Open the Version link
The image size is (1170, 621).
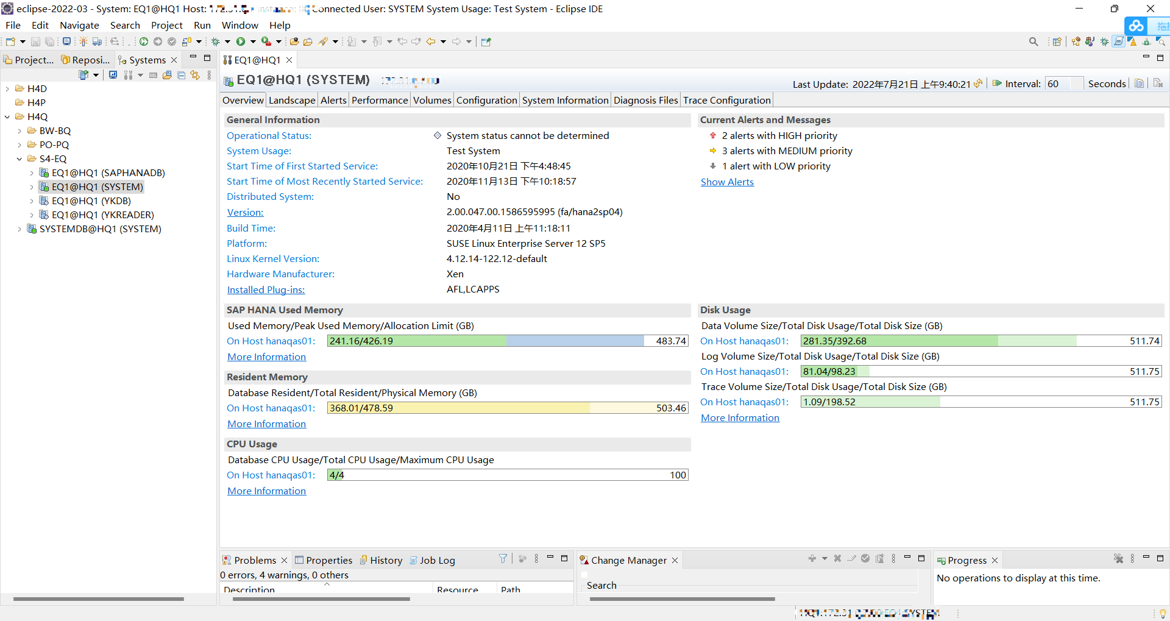245,212
